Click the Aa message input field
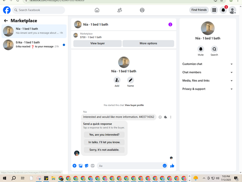 130,166
